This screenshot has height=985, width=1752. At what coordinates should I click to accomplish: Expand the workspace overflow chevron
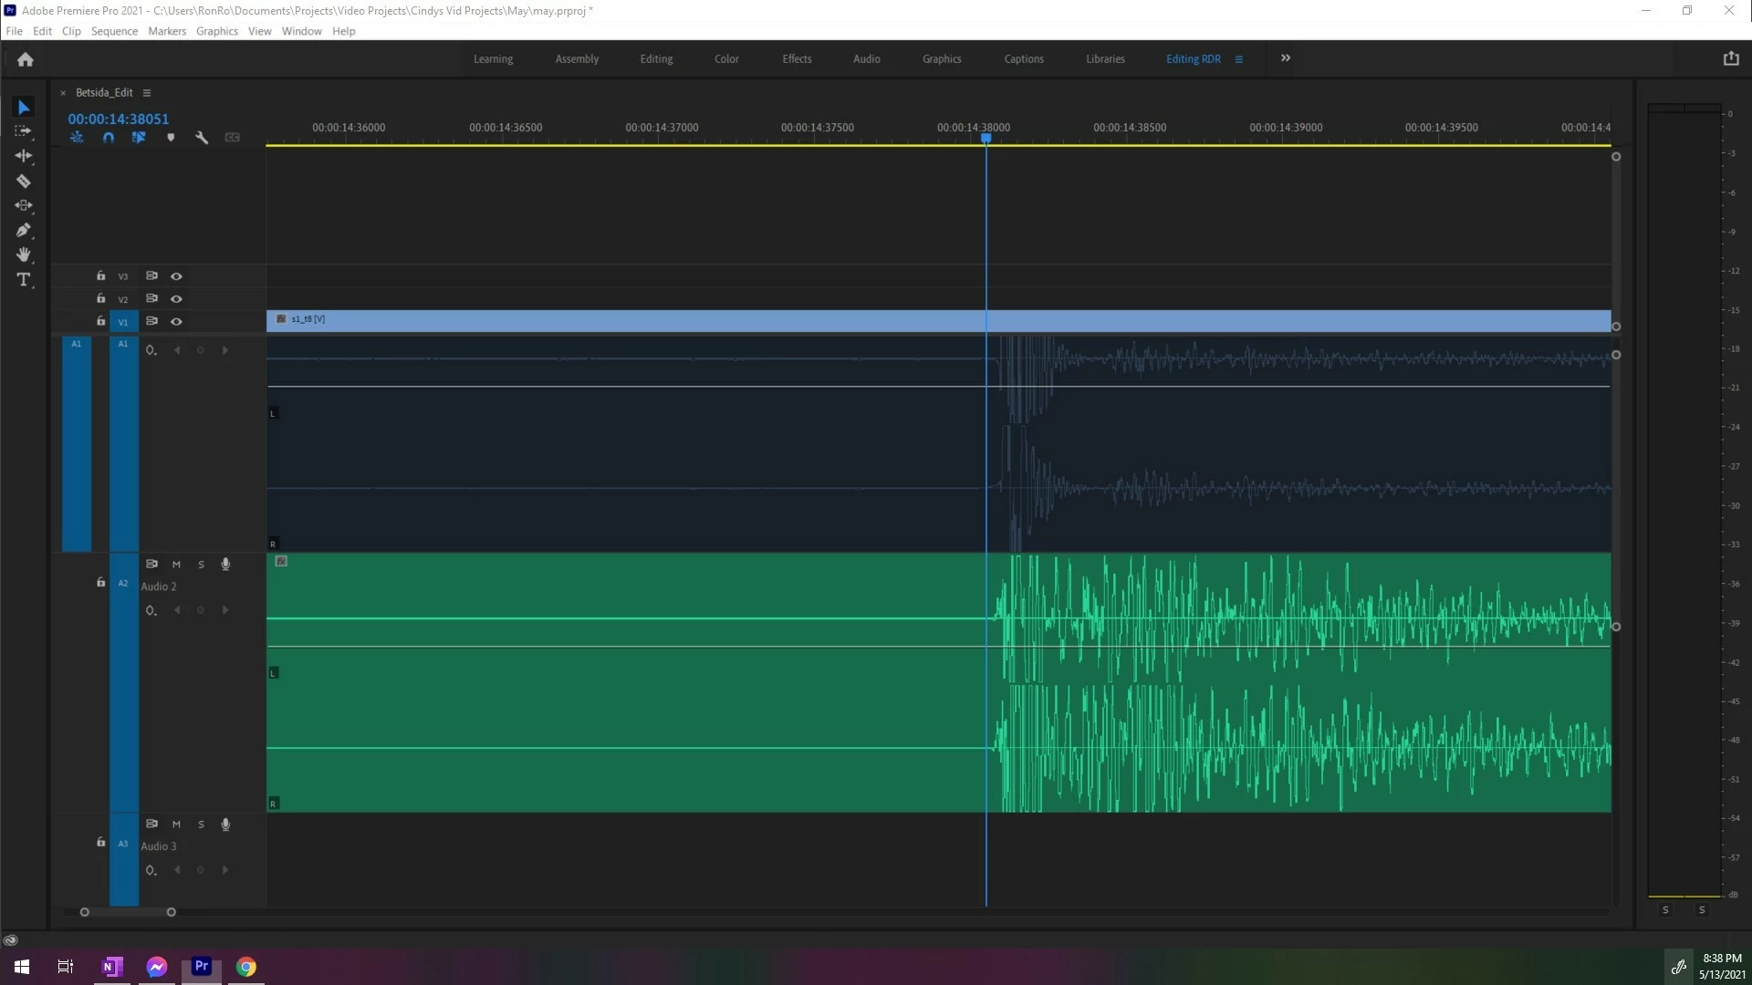click(1286, 58)
